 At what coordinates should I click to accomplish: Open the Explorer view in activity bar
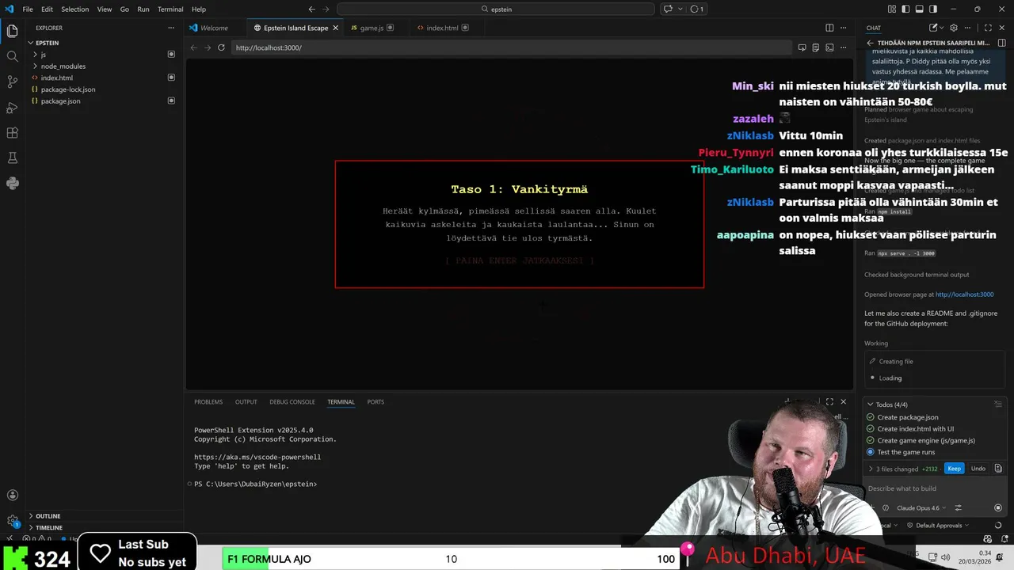click(x=12, y=31)
